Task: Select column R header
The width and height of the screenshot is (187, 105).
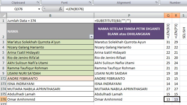Action: [176, 16]
